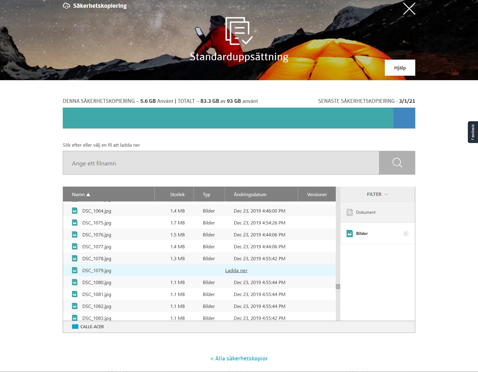This screenshot has height=372, width=478.
Task: Click the Standarduppsättning document checkmark icon
Action: (x=239, y=31)
